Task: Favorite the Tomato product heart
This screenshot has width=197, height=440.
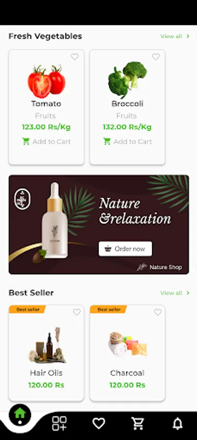Action: pos(75,57)
